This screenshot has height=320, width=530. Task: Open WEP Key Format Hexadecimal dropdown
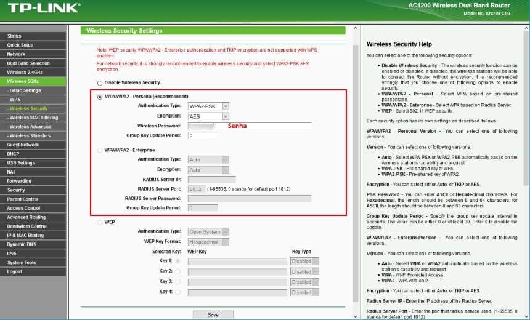[208, 242]
